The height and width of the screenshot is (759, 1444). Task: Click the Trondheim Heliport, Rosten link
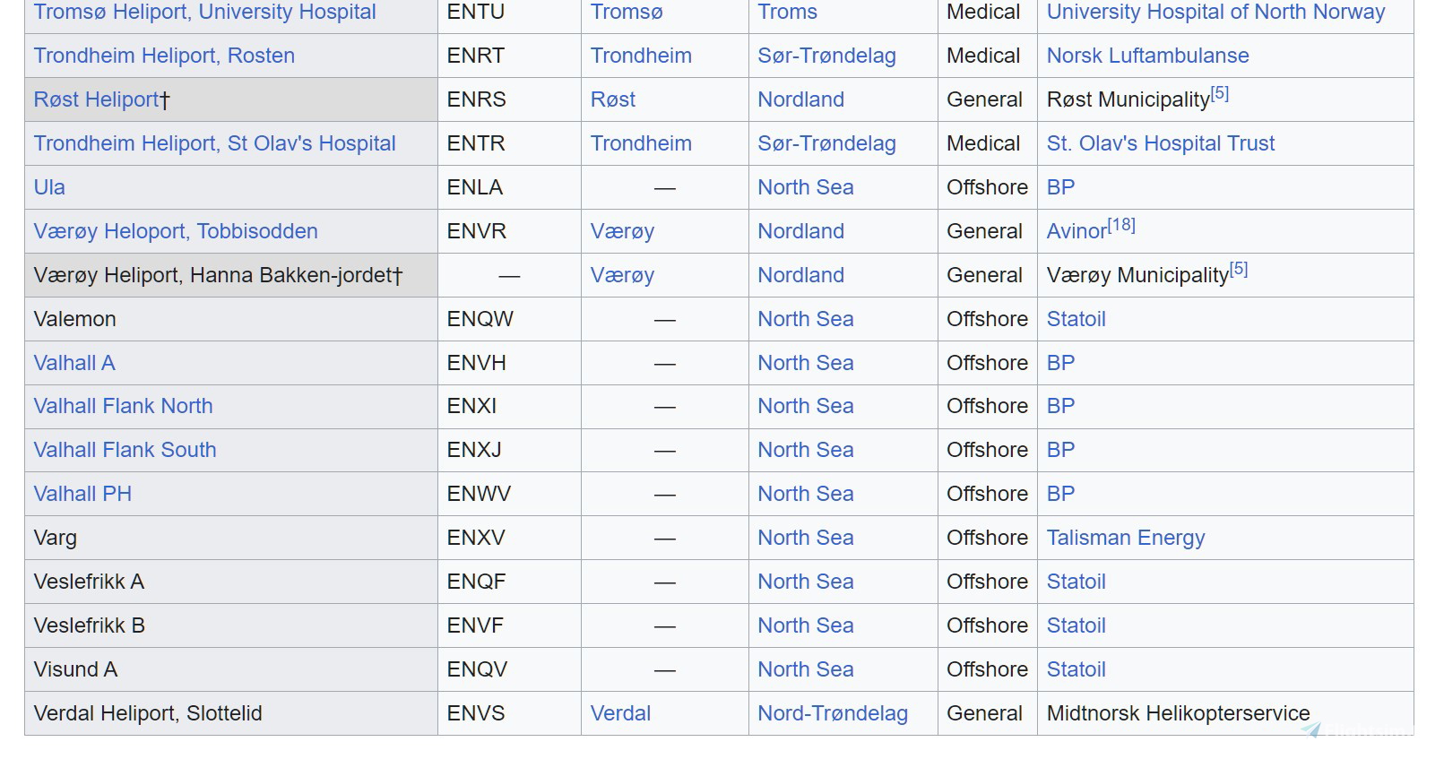(x=164, y=56)
